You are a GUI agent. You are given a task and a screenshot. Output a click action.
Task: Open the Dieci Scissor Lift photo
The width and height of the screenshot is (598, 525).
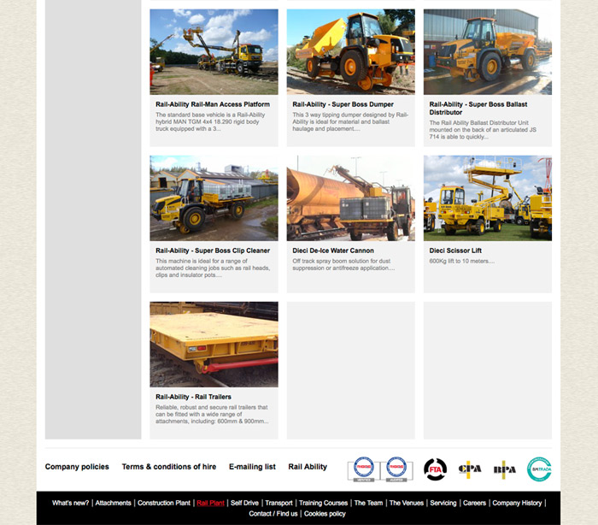tap(488, 198)
